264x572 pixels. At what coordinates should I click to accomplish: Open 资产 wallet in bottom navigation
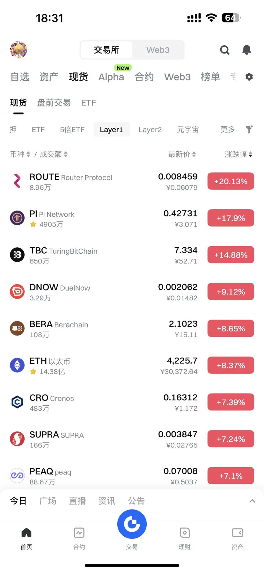237,538
